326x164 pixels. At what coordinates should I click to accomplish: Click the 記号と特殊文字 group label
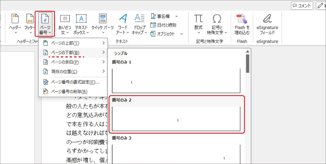(x=209, y=41)
